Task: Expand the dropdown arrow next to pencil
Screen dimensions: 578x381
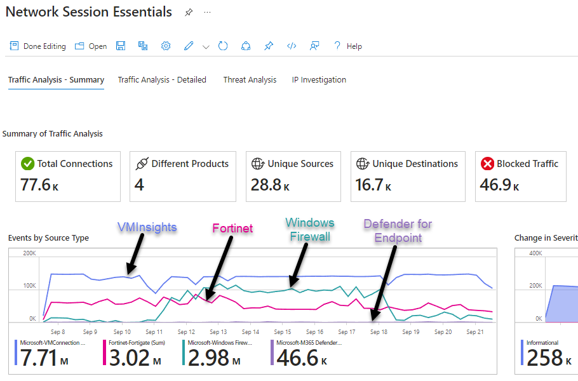Action: 206,47
